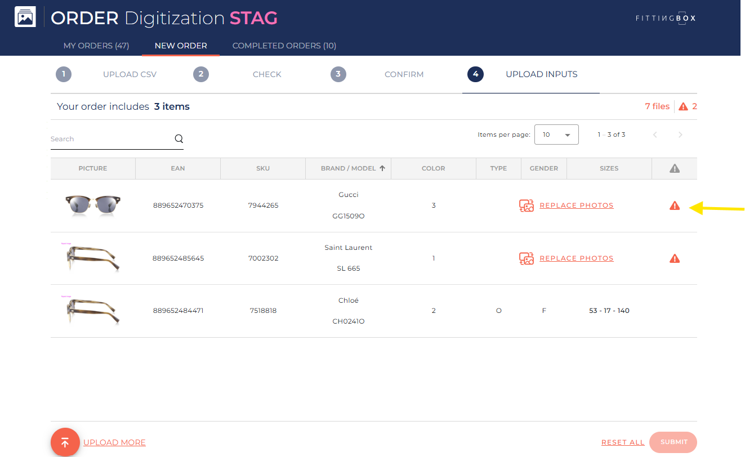Click the Picture column header

93,168
